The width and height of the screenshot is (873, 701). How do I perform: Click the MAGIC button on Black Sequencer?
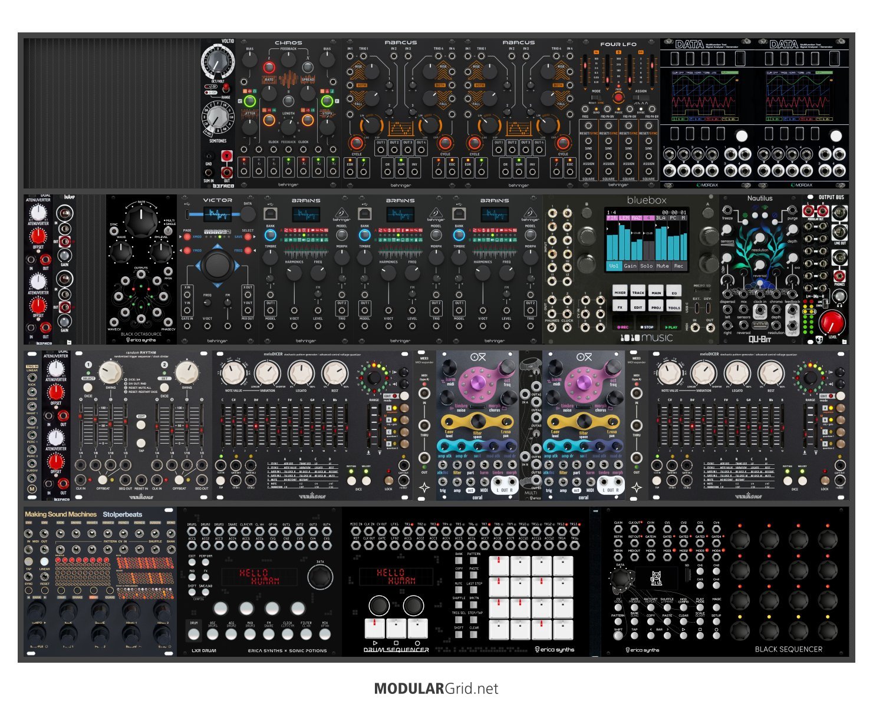pos(716,607)
